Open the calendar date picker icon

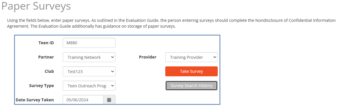pos(109,100)
